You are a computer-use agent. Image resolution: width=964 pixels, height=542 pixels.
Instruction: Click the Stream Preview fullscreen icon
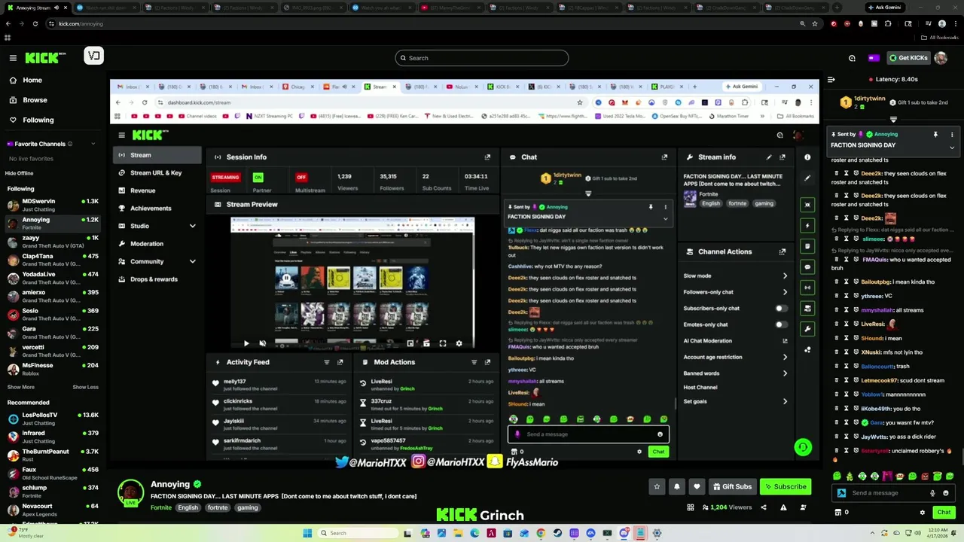click(x=443, y=343)
